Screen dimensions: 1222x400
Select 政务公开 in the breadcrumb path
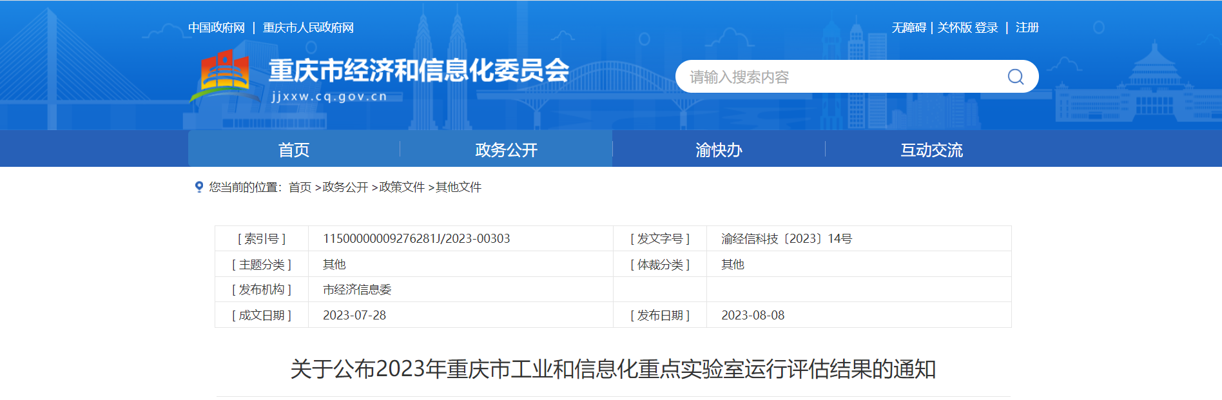point(345,187)
